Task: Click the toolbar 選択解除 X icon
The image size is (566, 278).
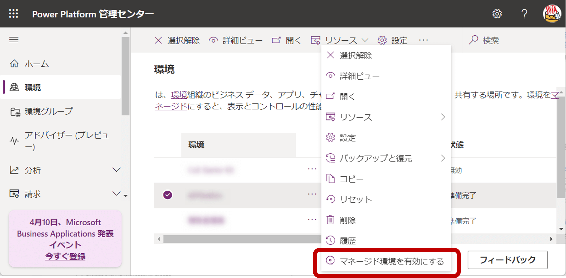Action: 158,40
